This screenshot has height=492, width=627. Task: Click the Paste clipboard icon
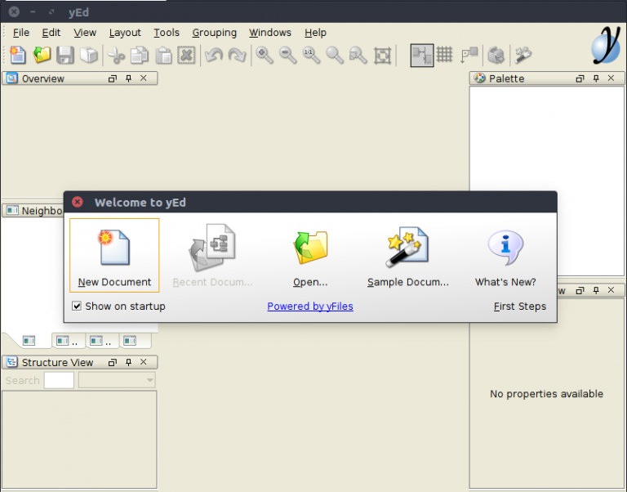163,56
